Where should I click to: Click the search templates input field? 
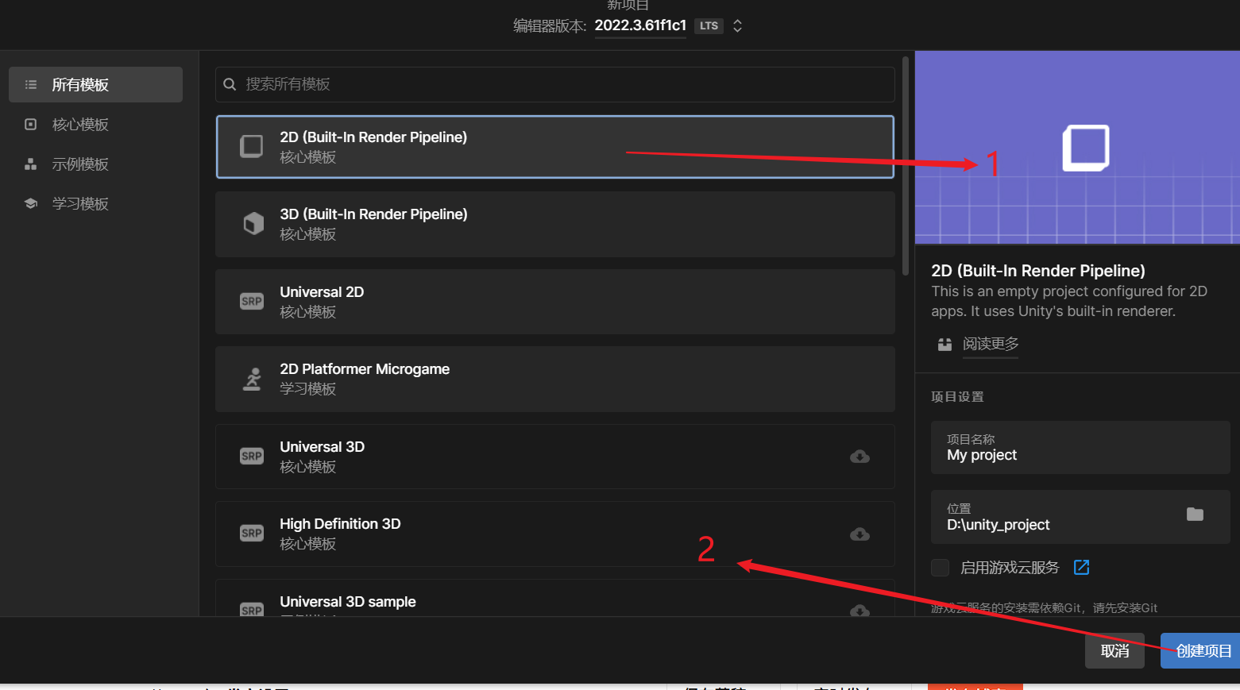pos(554,84)
